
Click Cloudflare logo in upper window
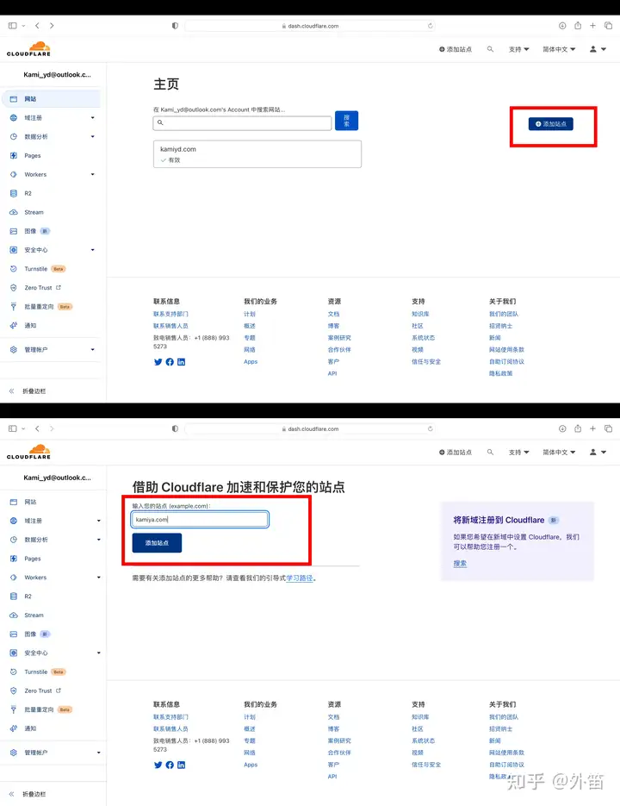click(28, 49)
